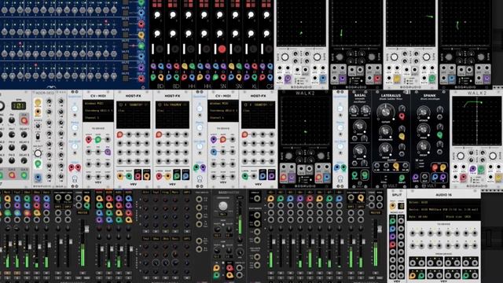Click the MASTER fader on right mixer
This screenshot has height=283, width=503.
(x=380, y=229)
